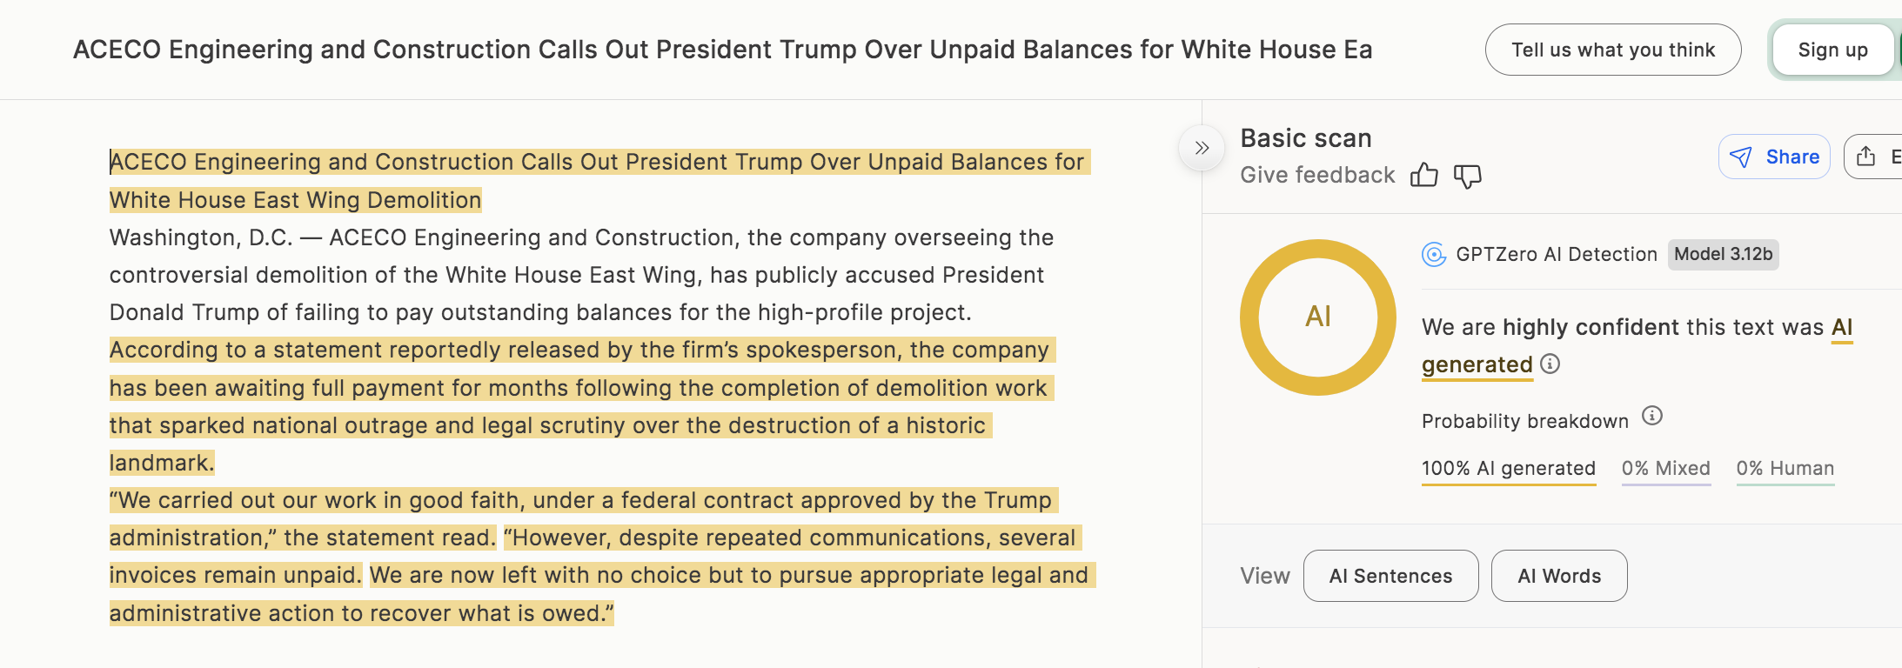Open the Probability breakdown info icon
Screen dimensions: 1902x668
(x=1651, y=416)
